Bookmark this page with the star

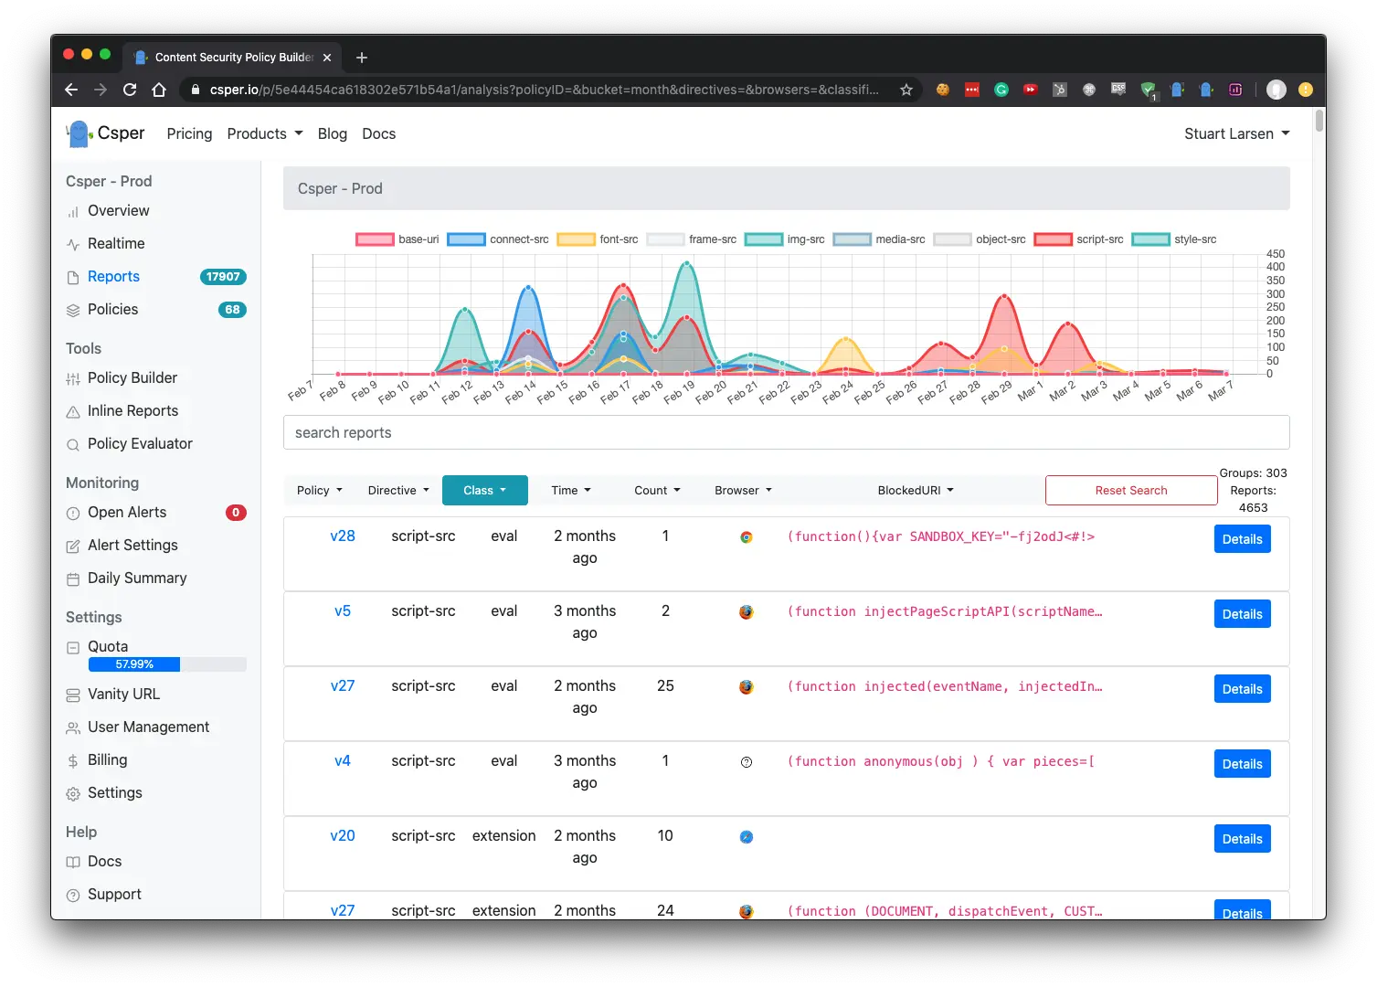pos(906,90)
